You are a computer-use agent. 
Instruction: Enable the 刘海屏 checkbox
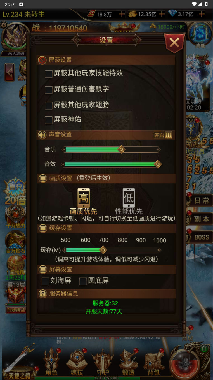pyautogui.click(x=45, y=281)
